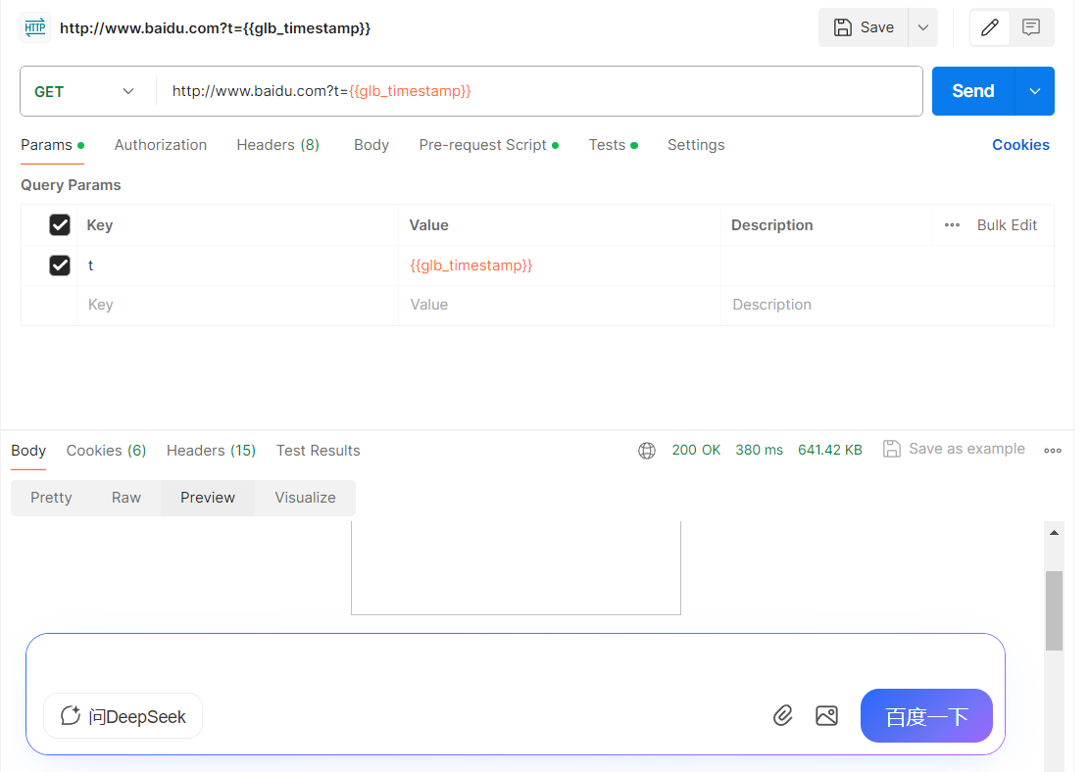
Task: Click the Query Params heading
Action: pyautogui.click(x=71, y=185)
